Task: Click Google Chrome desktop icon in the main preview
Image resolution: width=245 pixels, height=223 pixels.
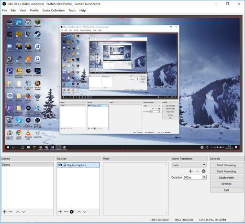Action: (19, 134)
